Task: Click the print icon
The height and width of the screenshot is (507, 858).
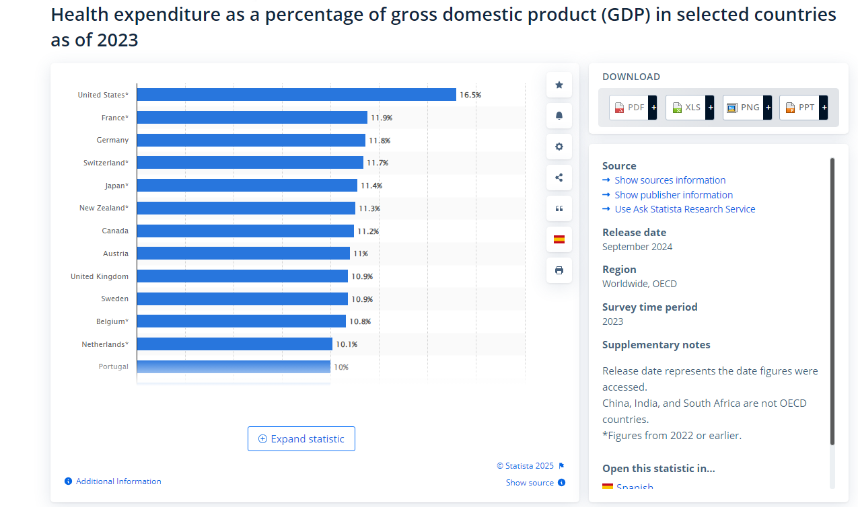Action: [559, 270]
